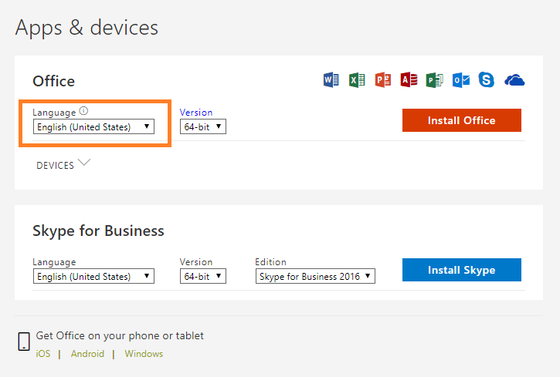Click the Publisher app icon
This screenshot has height=377, width=560.
[435, 80]
